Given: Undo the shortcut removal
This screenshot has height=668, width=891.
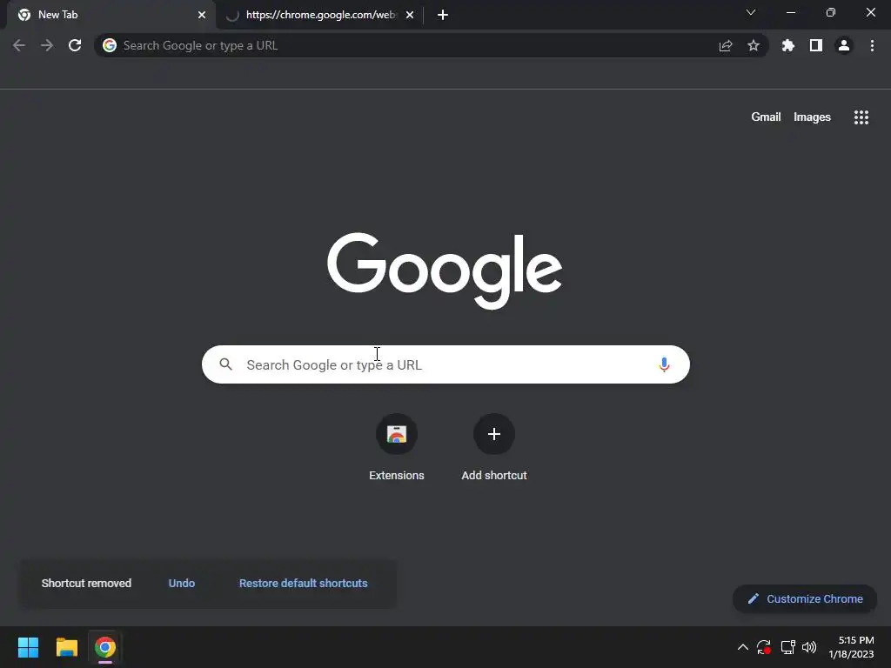Looking at the screenshot, I should [x=181, y=584].
